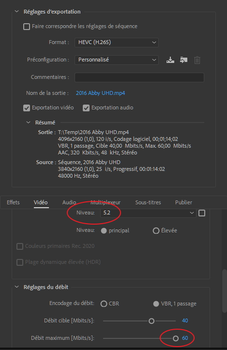The image size is (227, 350).
Task: Click the delete preset trash icon
Action: pos(197,60)
